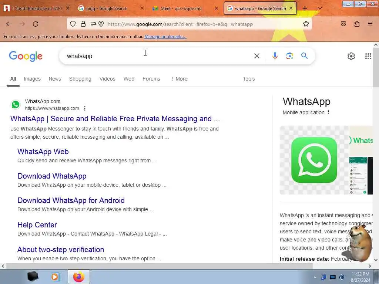Click the scroll right arrow of horizontal scrollbar
Screen dimensions: 379x284
tap(370, 266)
